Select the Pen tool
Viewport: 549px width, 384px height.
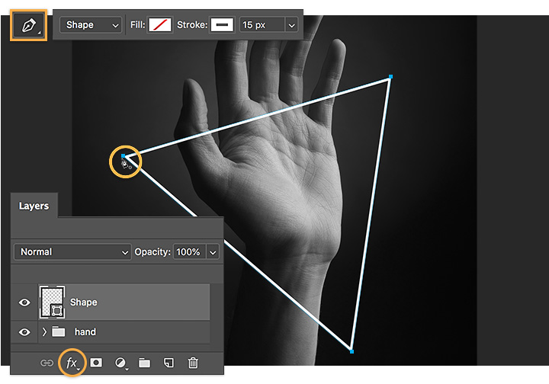[28, 25]
